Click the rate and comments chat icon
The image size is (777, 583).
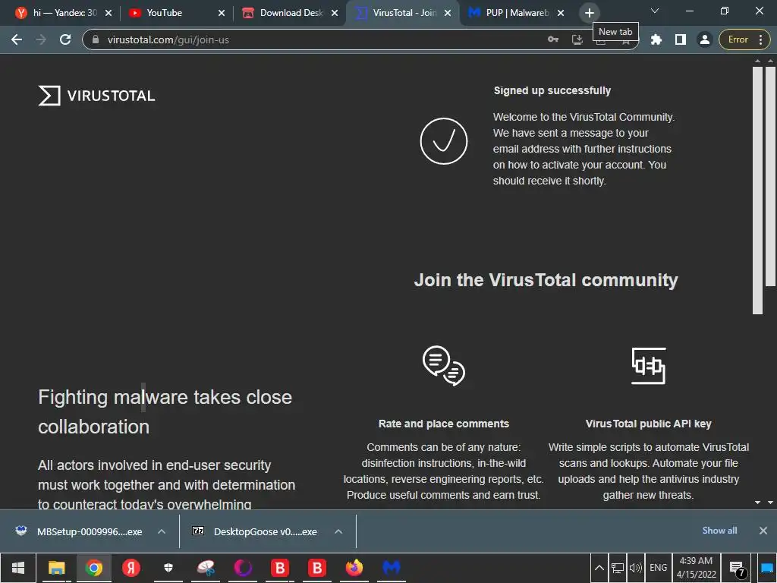pos(443,366)
